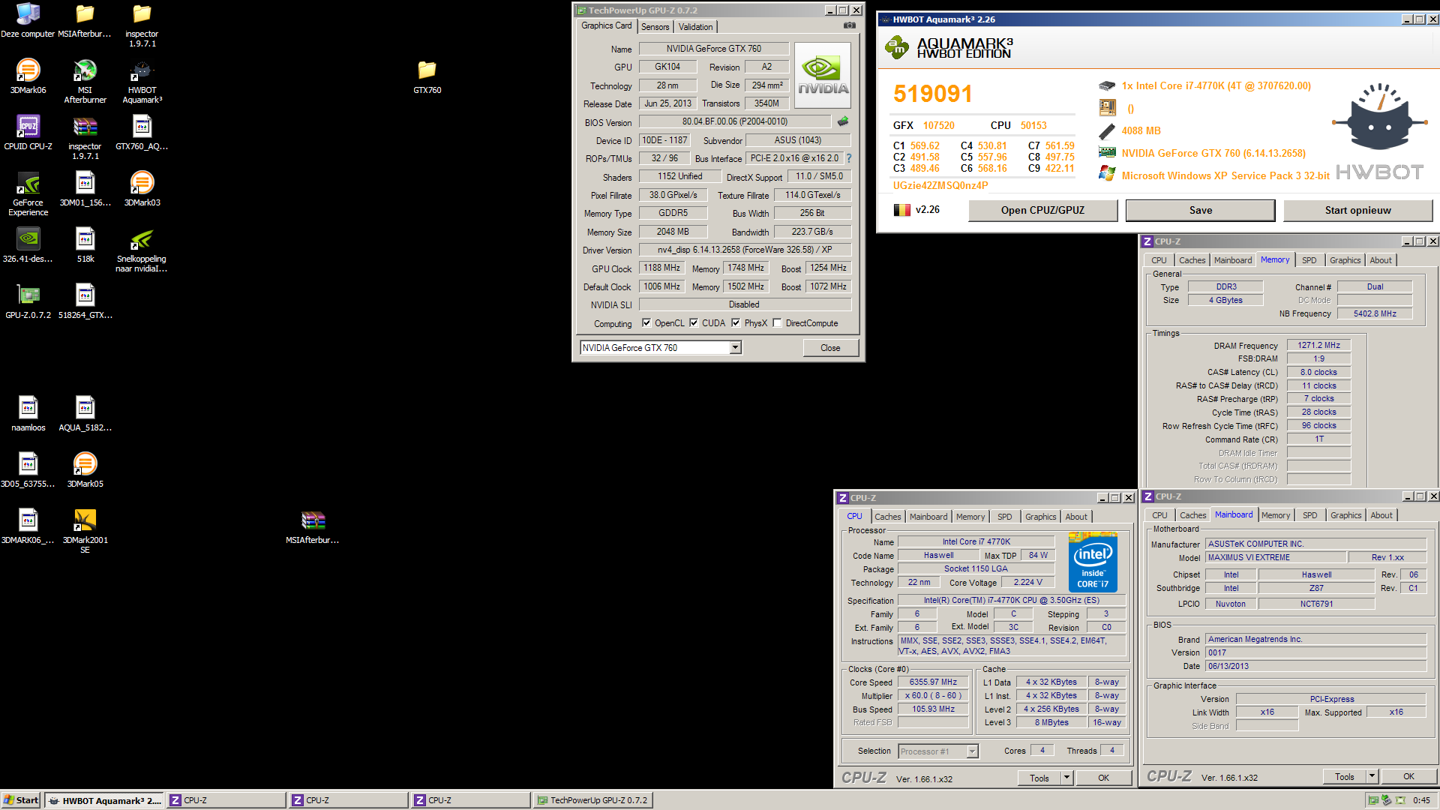Expand the GPU selection dropdown in GPU-Z
Screen dimensions: 1440x810
coord(736,347)
